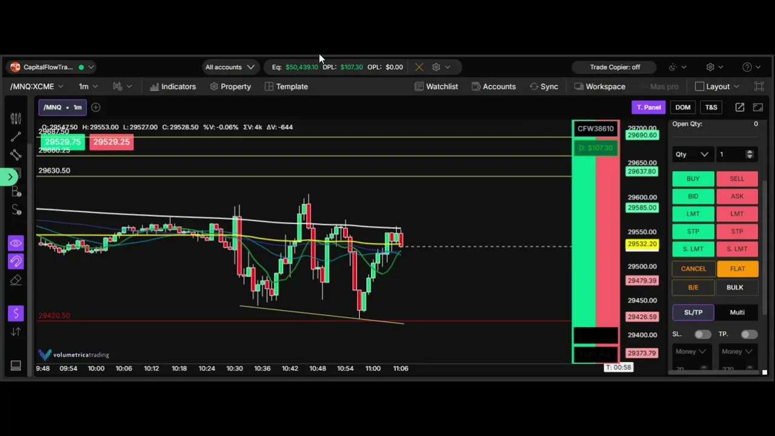
Task: Add a new chart tab with plus icon
Action: pyautogui.click(x=96, y=107)
